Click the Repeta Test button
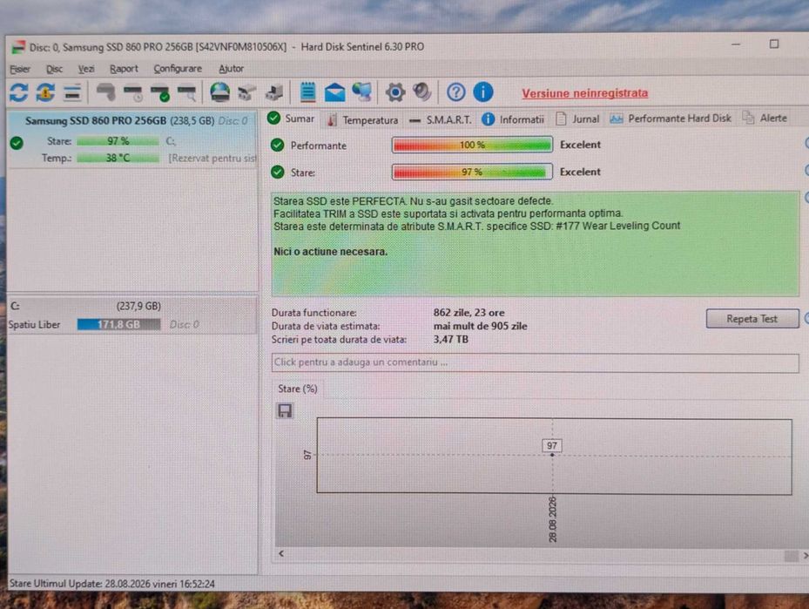Image resolution: width=809 pixels, height=609 pixels. coord(752,318)
